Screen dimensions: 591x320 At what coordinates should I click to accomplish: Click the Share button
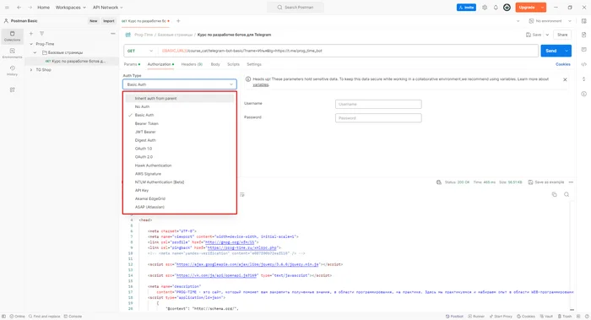(562, 35)
